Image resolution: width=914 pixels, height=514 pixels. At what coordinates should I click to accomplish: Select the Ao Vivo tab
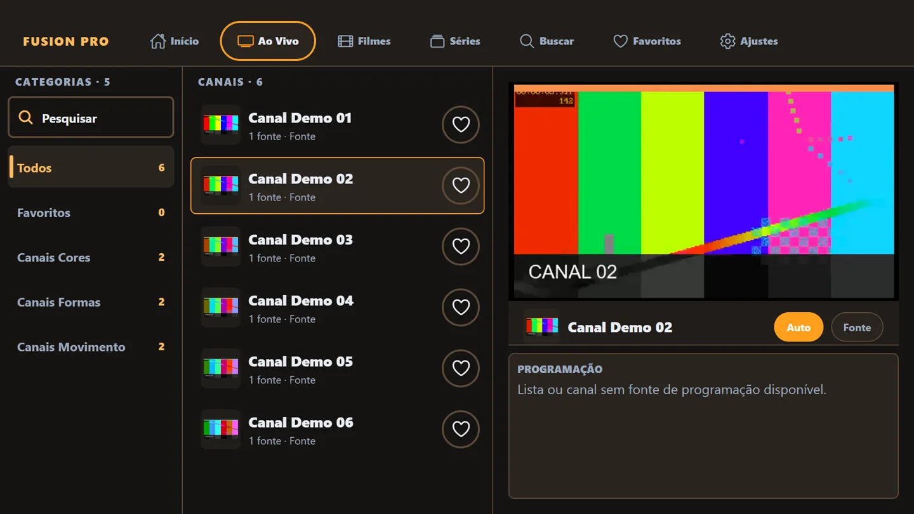pyautogui.click(x=268, y=41)
